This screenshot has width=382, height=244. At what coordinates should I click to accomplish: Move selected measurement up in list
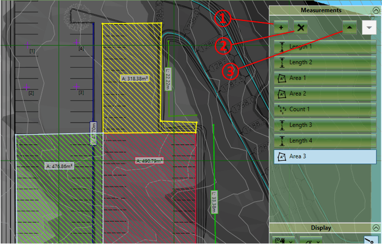click(350, 28)
